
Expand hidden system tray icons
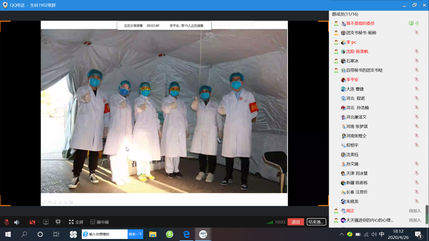(x=342, y=234)
